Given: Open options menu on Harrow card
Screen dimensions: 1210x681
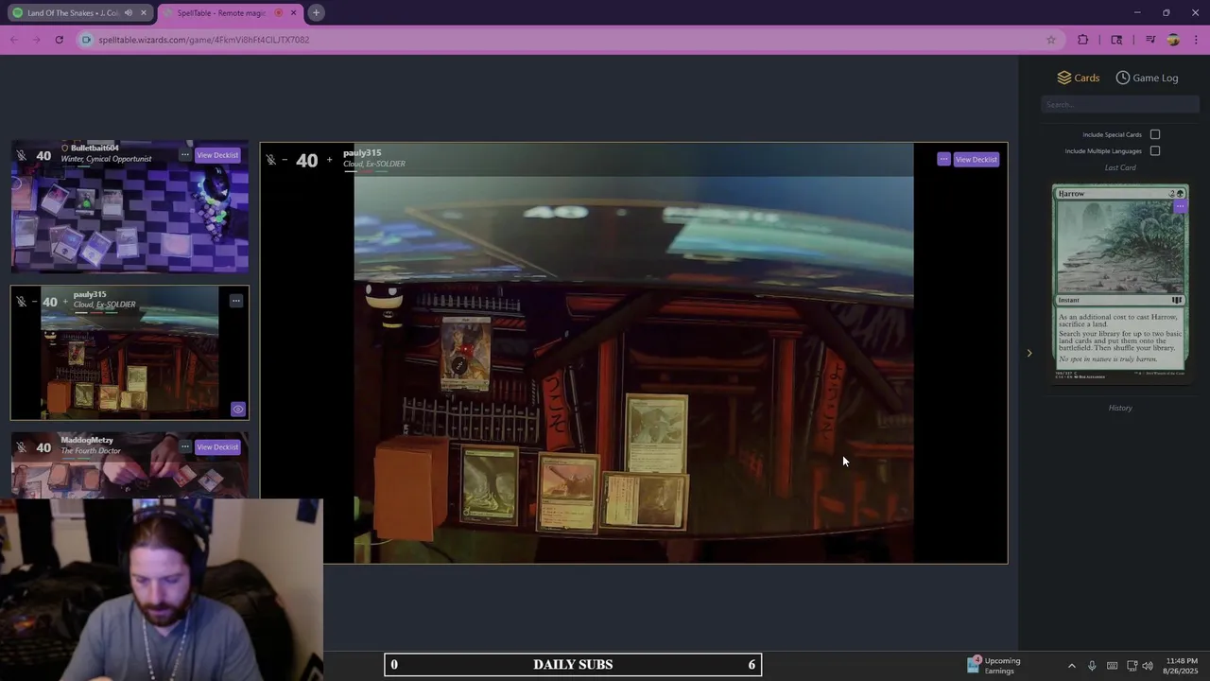Looking at the screenshot, I should (1180, 205).
